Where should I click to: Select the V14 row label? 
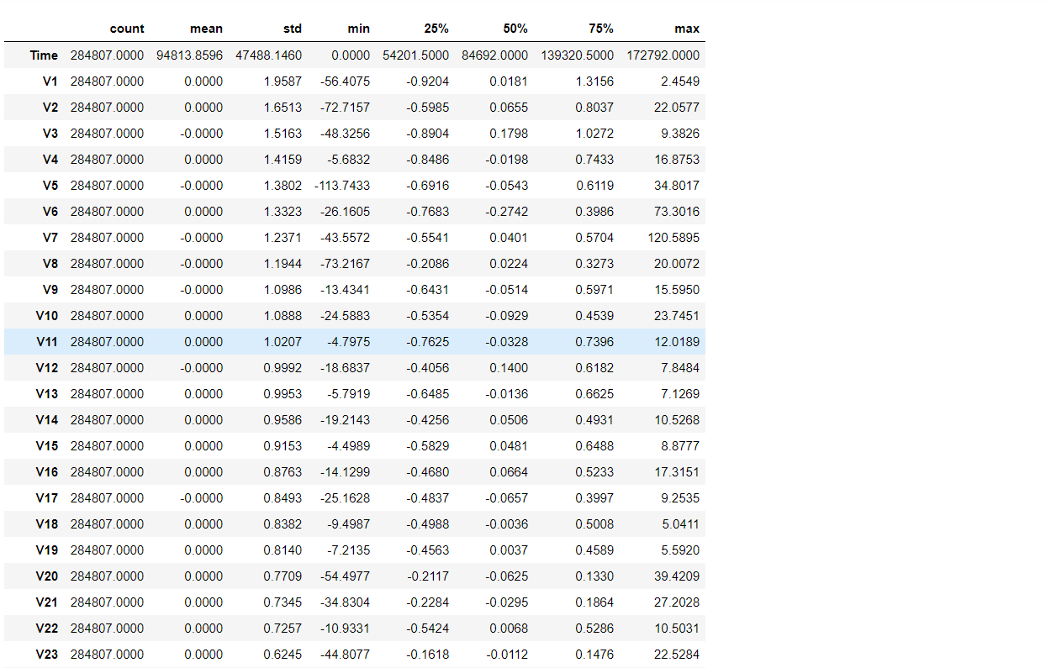pyautogui.click(x=47, y=420)
